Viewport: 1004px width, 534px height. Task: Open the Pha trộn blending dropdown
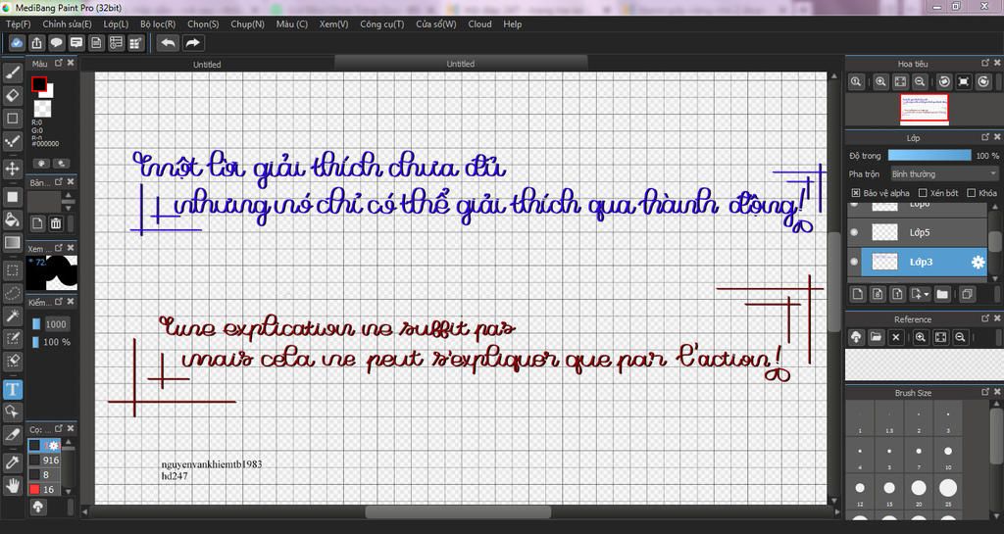point(943,174)
